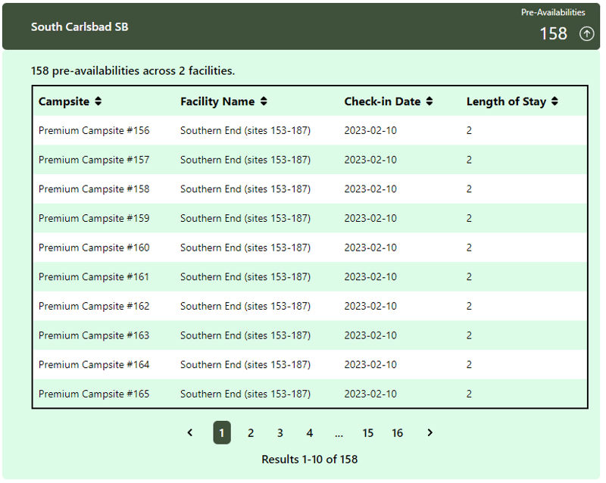Jump to last page 16
This screenshot has width=606, height=483.
[x=397, y=432]
